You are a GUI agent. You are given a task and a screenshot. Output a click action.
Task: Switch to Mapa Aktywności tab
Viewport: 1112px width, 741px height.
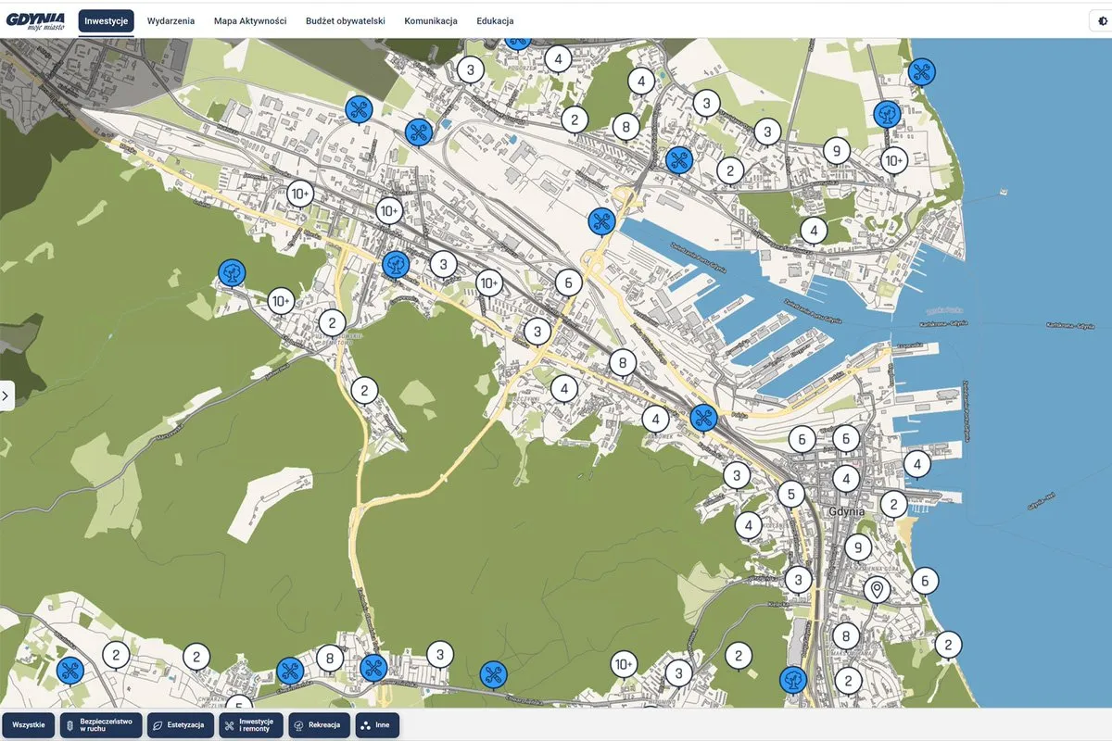click(x=250, y=21)
